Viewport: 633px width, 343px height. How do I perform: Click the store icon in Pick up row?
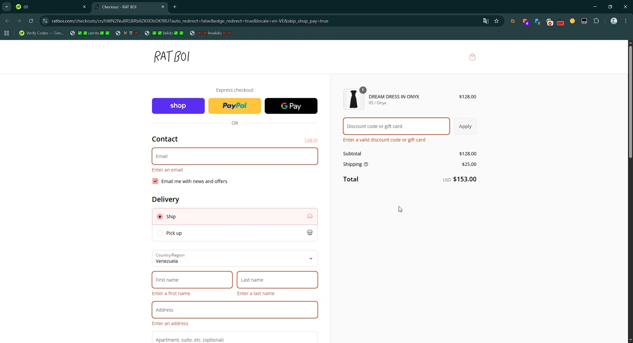(x=310, y=233)
